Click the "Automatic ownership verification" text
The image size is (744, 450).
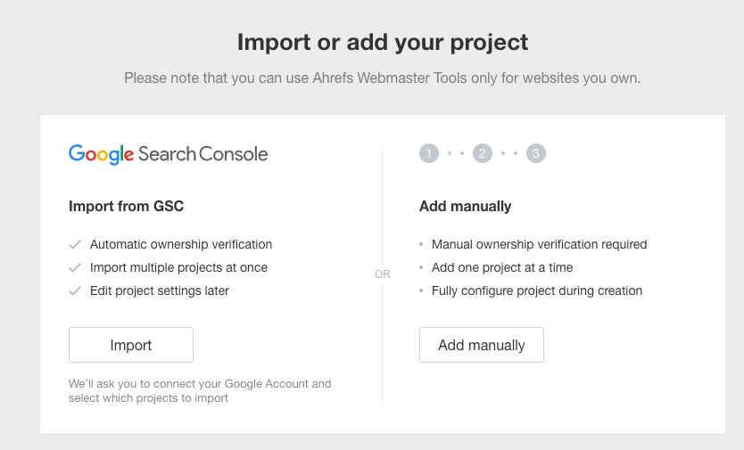181,244
